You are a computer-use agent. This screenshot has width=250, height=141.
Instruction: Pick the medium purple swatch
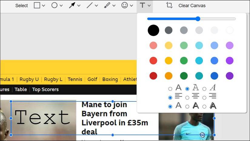[230, 61]
